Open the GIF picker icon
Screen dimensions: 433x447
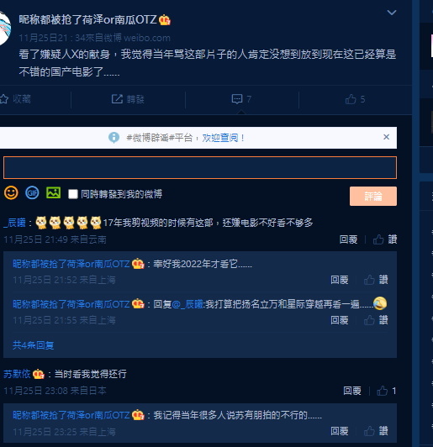[32, 193]
